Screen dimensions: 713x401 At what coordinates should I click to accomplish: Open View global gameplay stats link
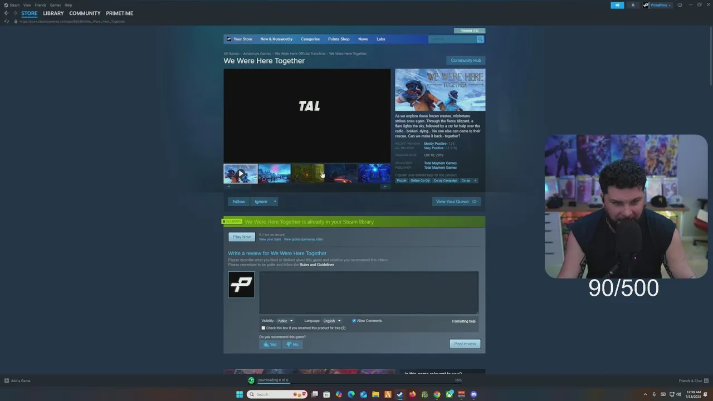[304, 239]
